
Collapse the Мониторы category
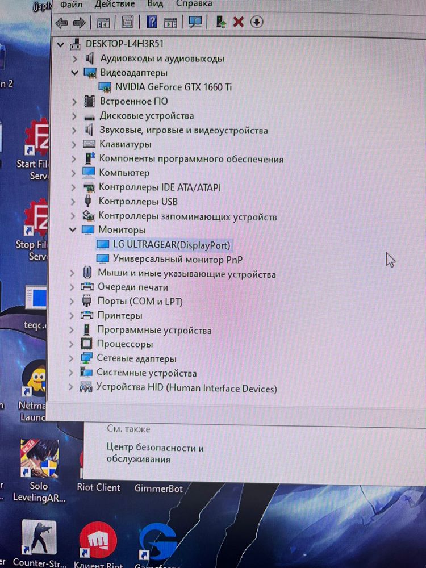(x=73, y=229)
